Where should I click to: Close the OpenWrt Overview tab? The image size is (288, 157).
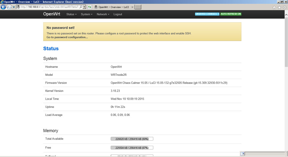pyautogui.click(x=132, y=7)
